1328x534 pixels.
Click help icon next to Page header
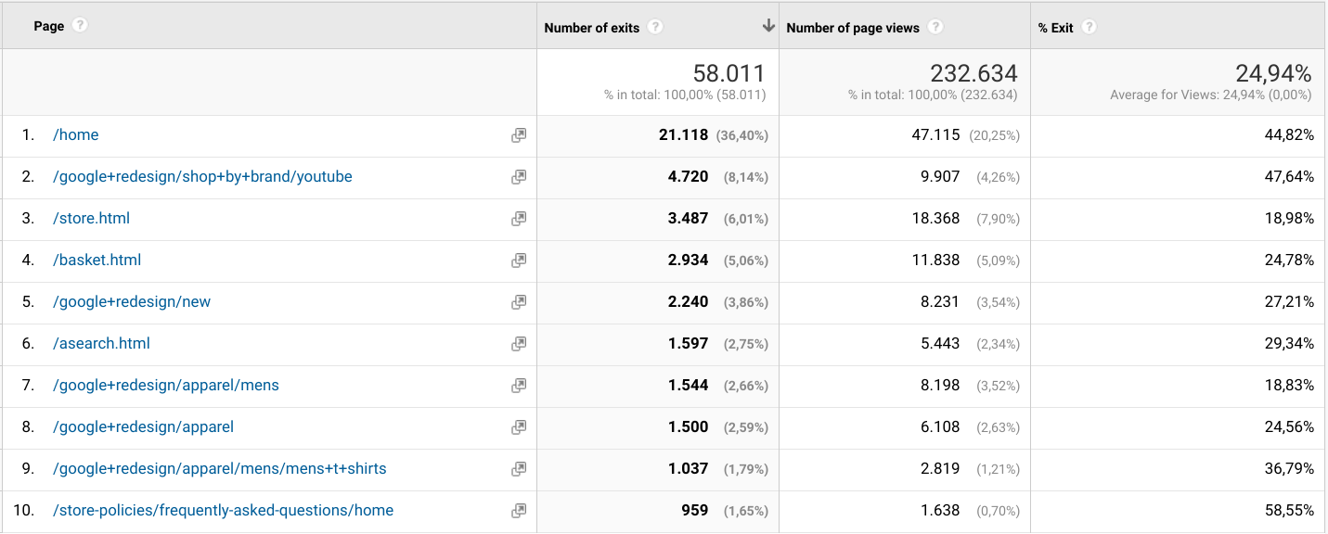[80, 26]
